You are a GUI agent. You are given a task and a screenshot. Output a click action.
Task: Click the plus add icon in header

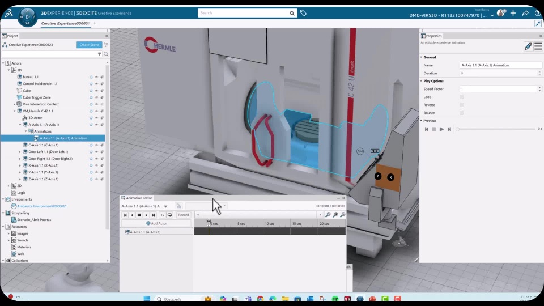point(513,13)
